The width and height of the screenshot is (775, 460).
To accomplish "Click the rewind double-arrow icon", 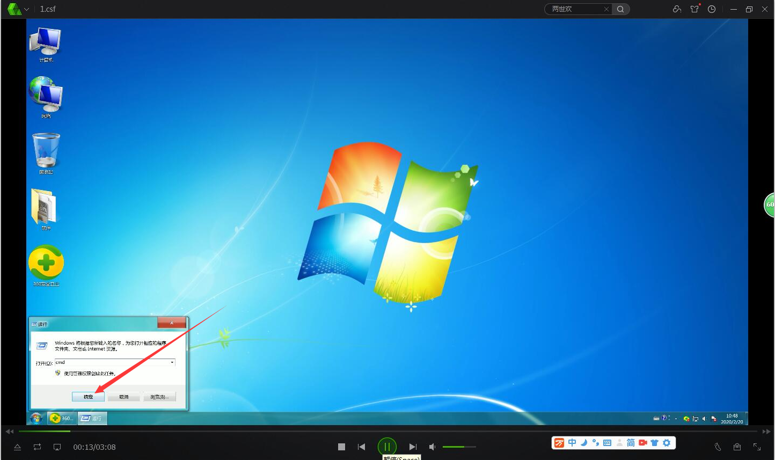I will [x=10, y=431].
